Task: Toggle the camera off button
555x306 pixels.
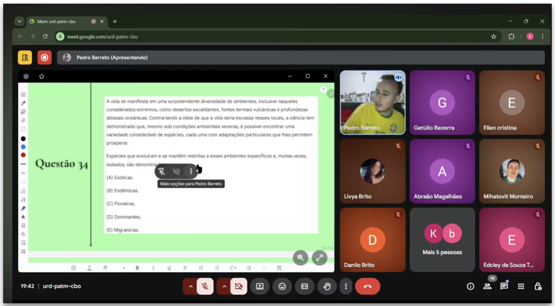Action: coord(238,286)
